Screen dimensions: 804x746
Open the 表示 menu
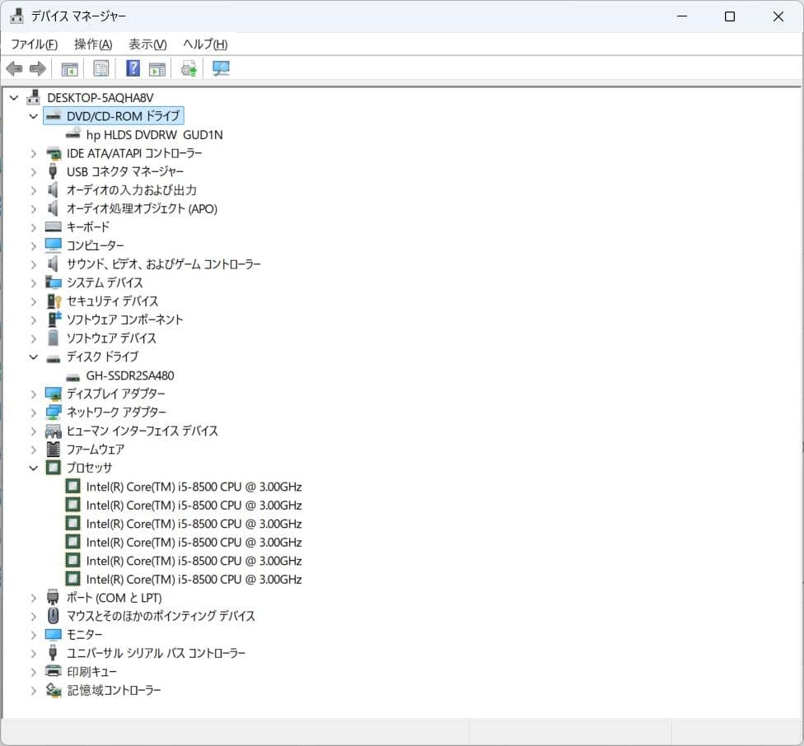pyautogui.click(x=146, y=44)
